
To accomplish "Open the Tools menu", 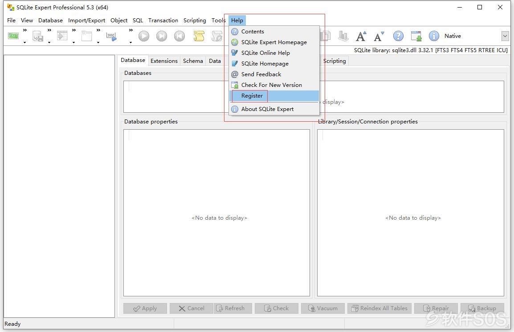I will point(218,20).
